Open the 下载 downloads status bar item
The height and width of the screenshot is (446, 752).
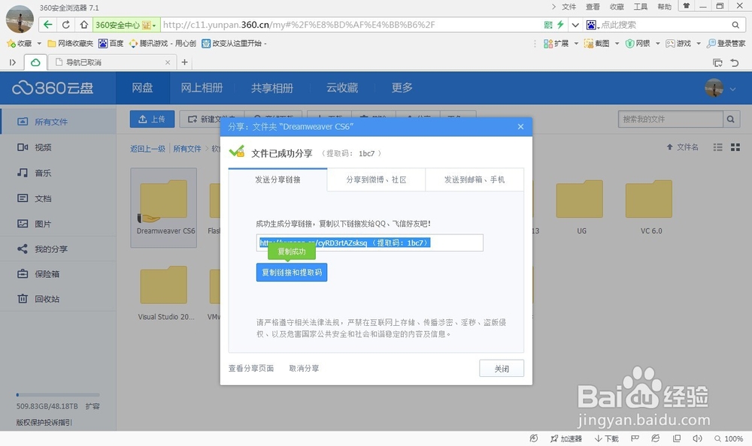click(607, 438)
